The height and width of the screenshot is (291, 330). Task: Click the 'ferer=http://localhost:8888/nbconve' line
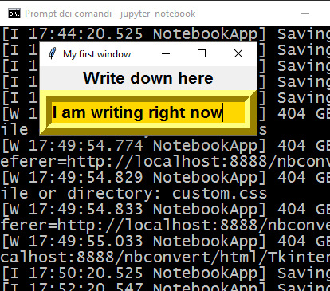(x=165, y=226)
